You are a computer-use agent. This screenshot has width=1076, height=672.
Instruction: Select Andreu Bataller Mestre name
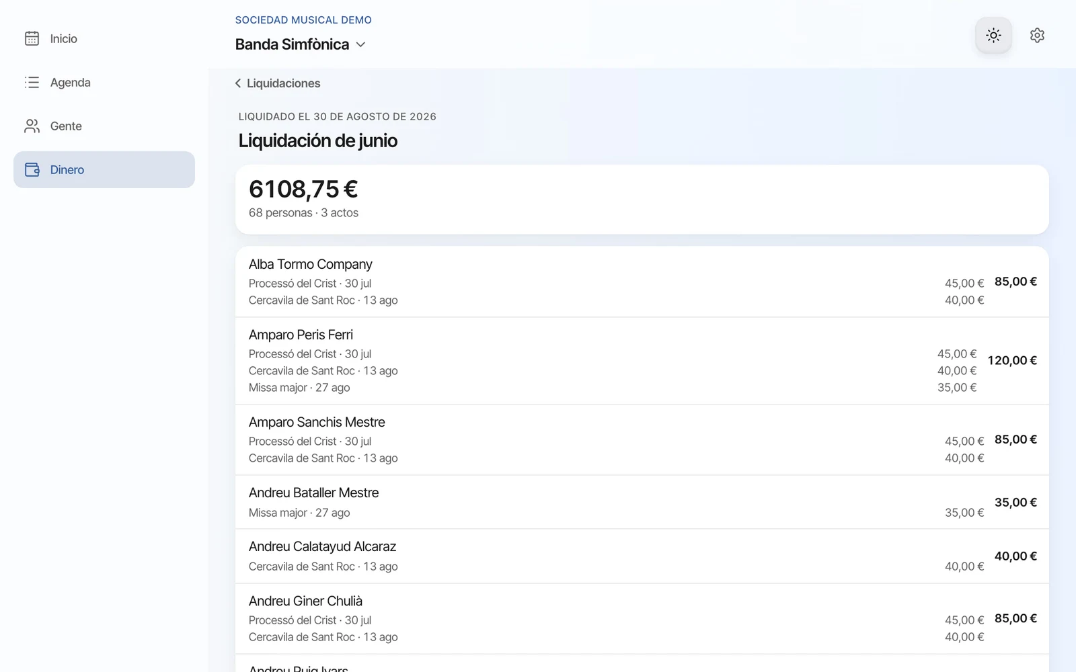click(313, 493)
